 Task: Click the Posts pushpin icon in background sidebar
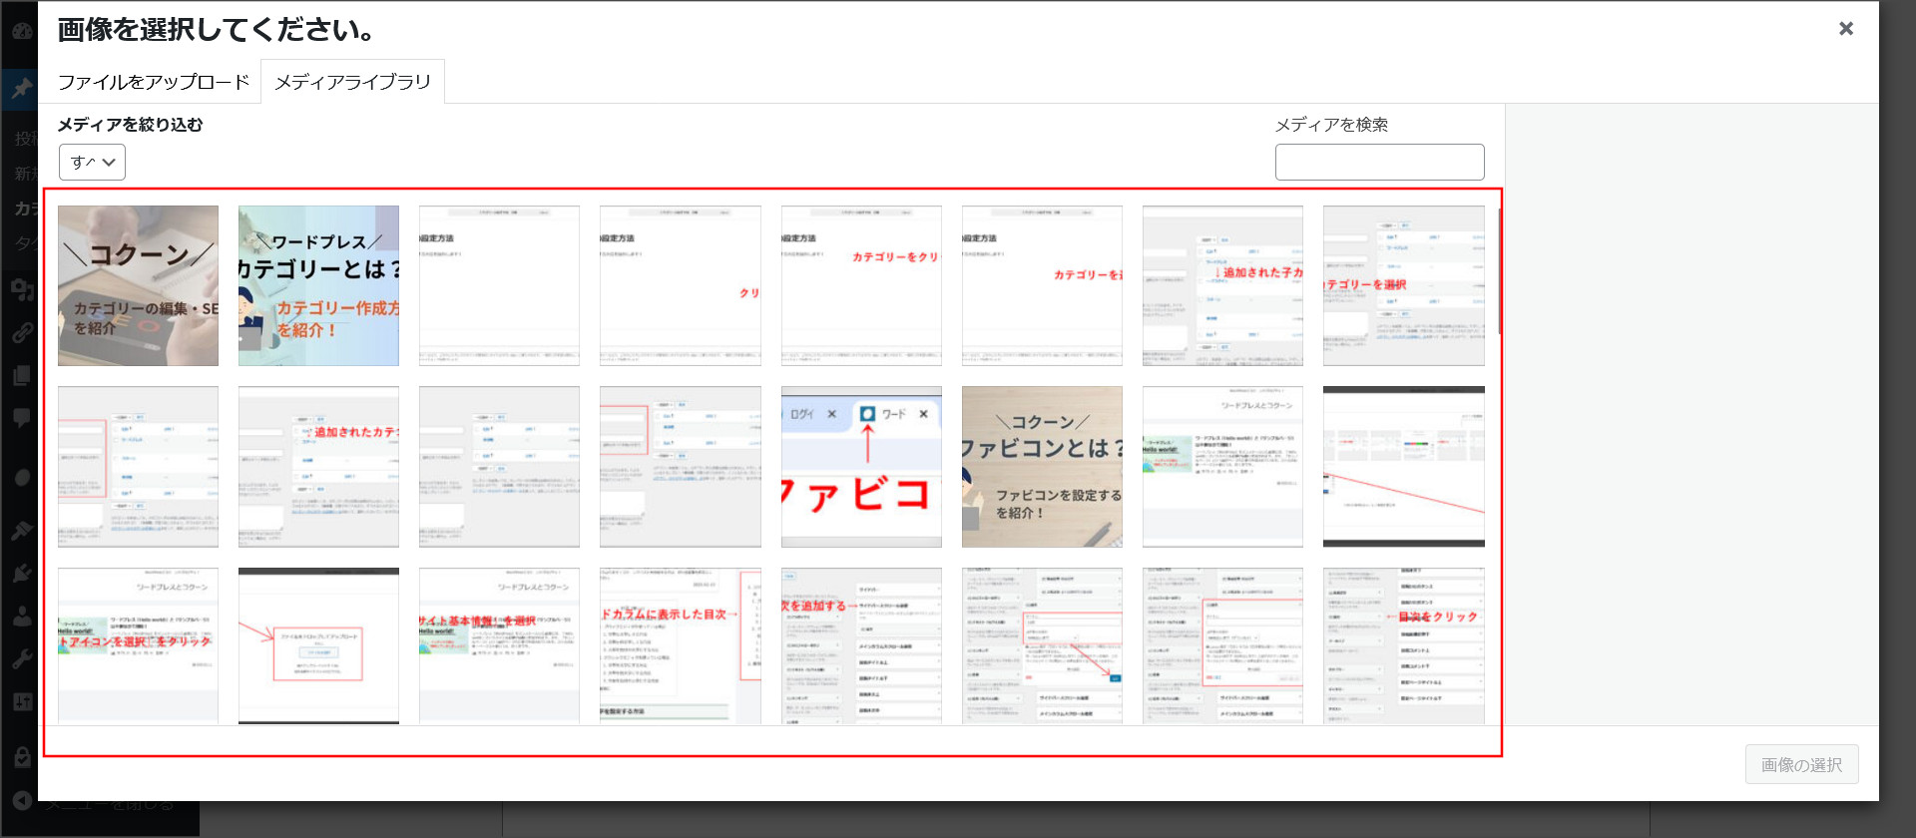click(21, 89)
